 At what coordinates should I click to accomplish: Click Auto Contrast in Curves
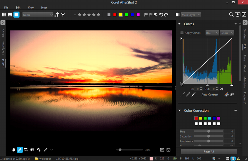(210, 95)
